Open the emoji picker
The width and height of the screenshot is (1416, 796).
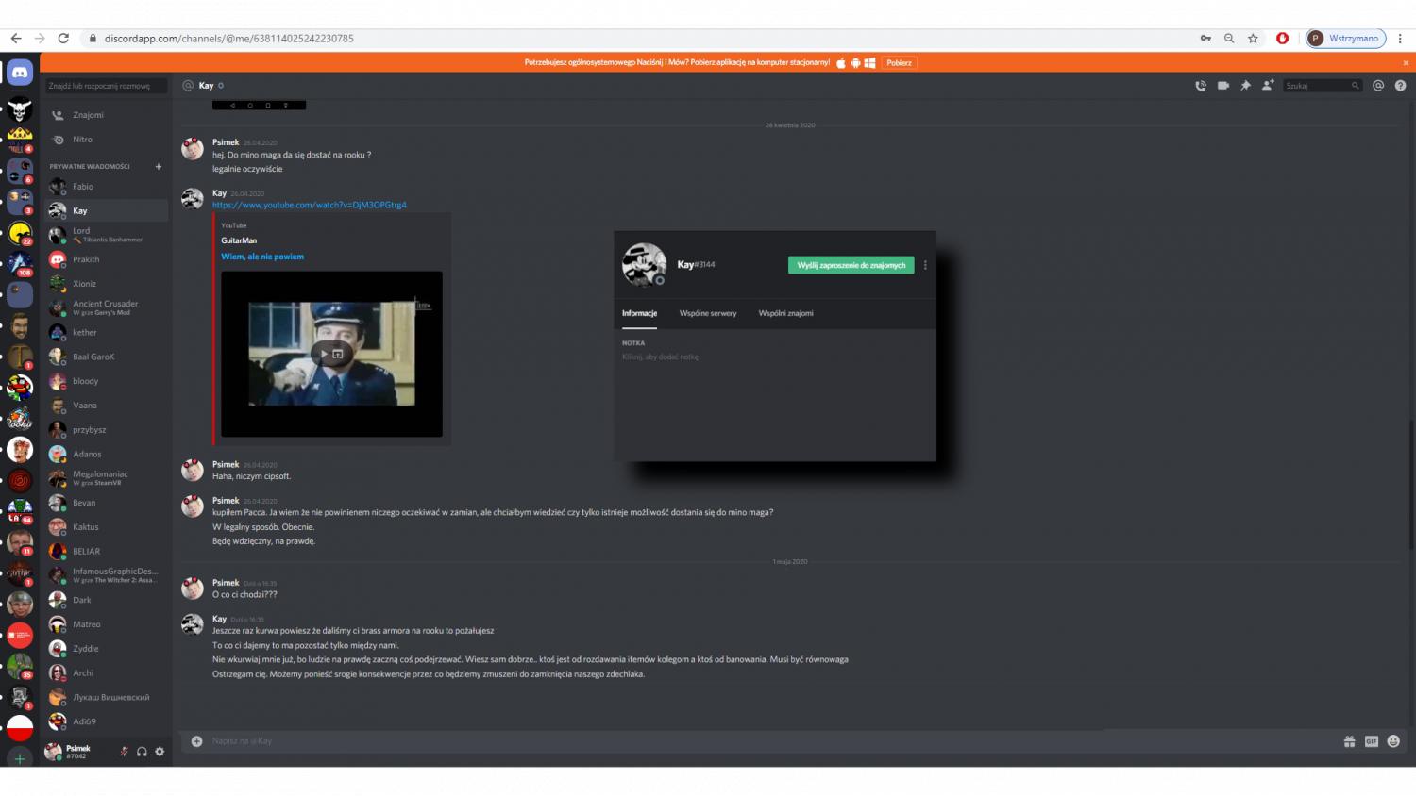1393,741
